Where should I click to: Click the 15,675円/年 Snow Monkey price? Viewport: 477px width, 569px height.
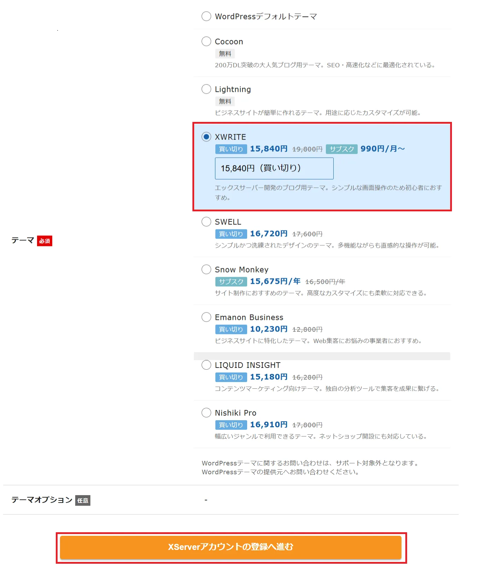(x=275, y=281)
